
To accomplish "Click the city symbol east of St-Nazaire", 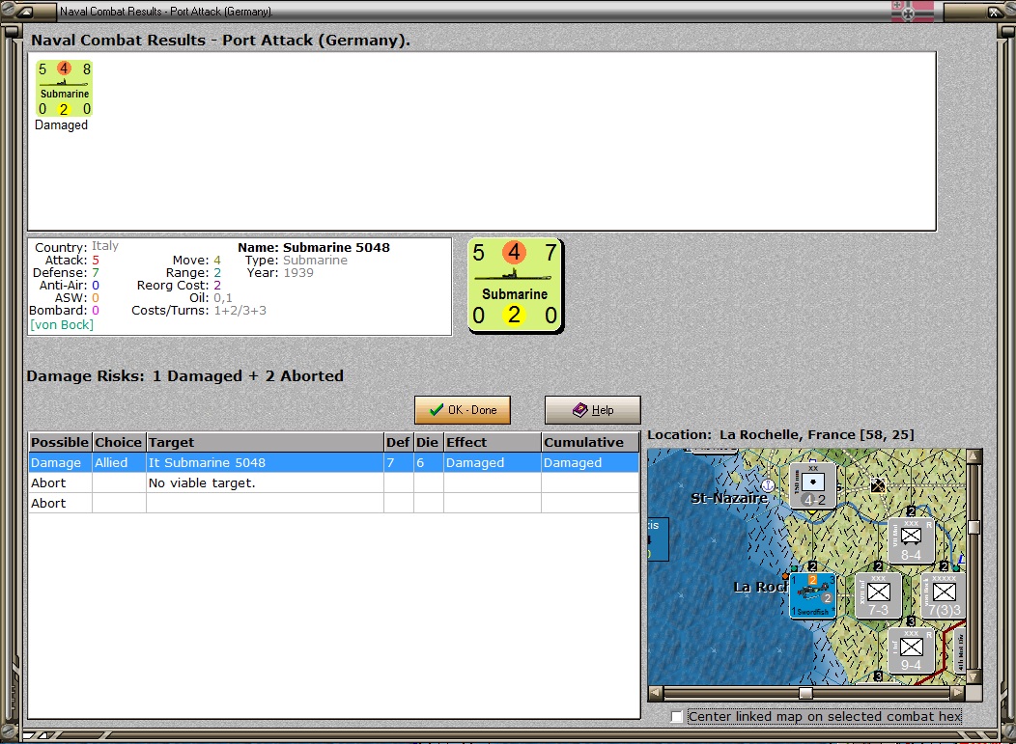I will click(x=877, y=485).
